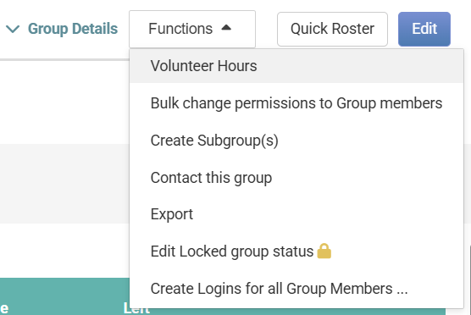This screenshot has height=315, width=471.
Task: Click the white row above teal header
Action: (x=64, y=251)
